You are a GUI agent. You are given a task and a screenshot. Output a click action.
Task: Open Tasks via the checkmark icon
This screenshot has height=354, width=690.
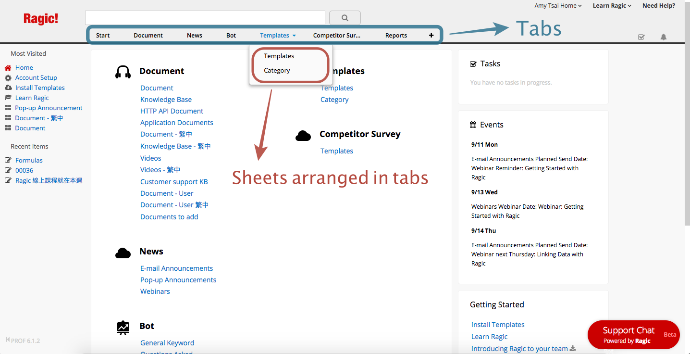(x=641, y=37)
